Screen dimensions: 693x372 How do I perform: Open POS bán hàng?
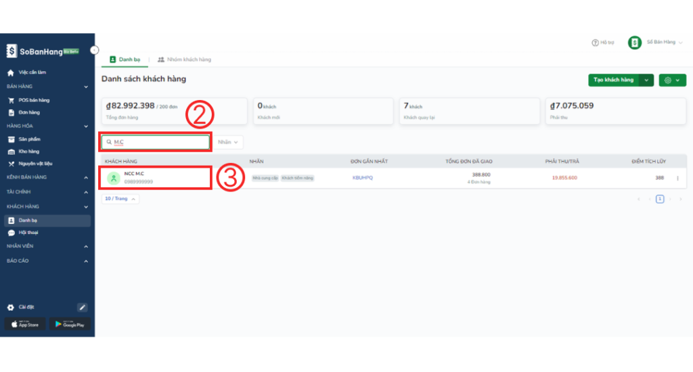pyautogui.click(x=34, y=100)
